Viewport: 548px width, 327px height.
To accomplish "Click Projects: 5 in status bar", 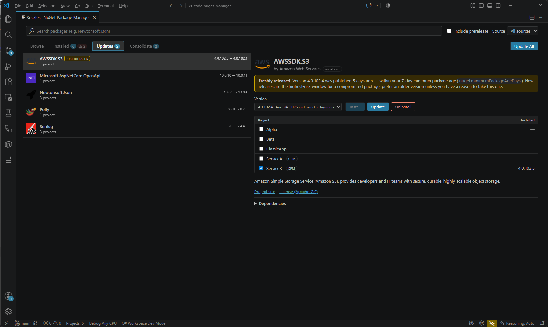I will pos(75,323).
